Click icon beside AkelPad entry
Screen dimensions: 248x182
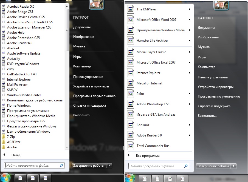[4, 48]
